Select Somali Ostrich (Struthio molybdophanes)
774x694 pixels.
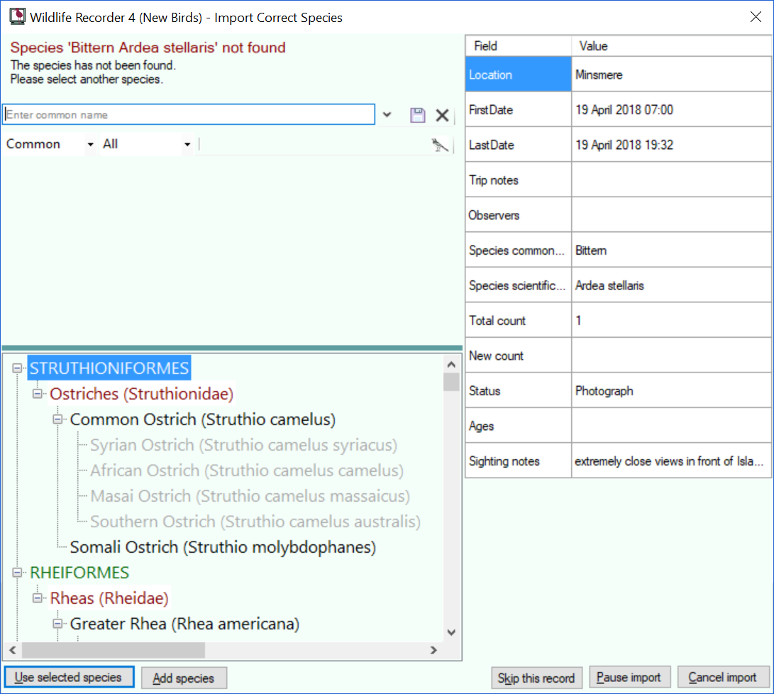223,547
